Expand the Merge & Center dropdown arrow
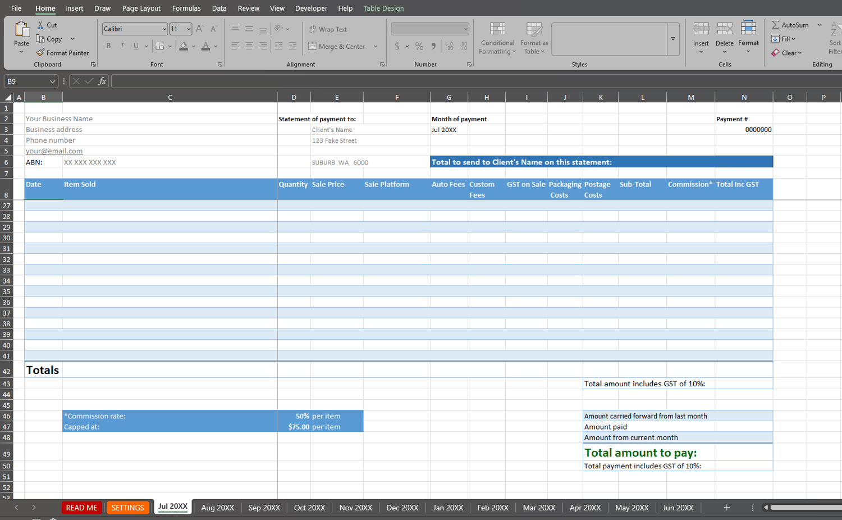The width and height of the screenshot is (842, 520). [x=376, y=47]
